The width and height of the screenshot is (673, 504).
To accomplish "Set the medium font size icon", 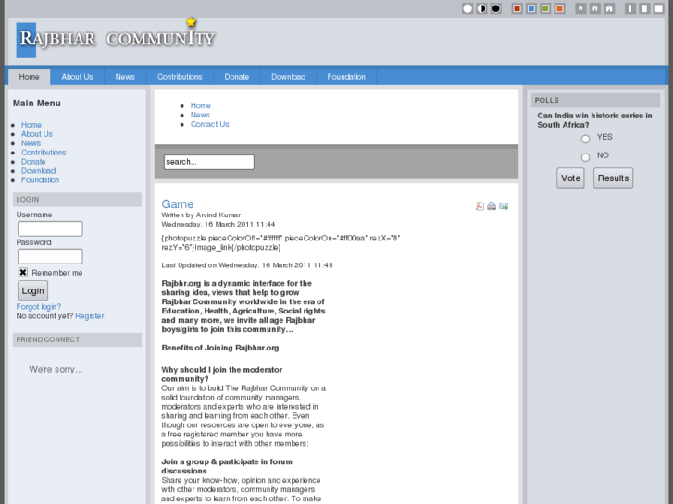I will point(595,8).
